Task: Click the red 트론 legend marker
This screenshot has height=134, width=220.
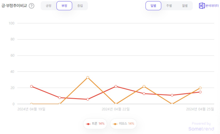Action: pos(88,124)
